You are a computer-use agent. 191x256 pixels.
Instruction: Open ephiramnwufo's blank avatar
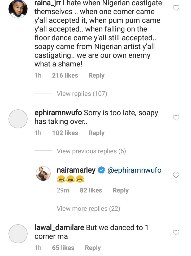pyautogui.click(x=18, y=119)
